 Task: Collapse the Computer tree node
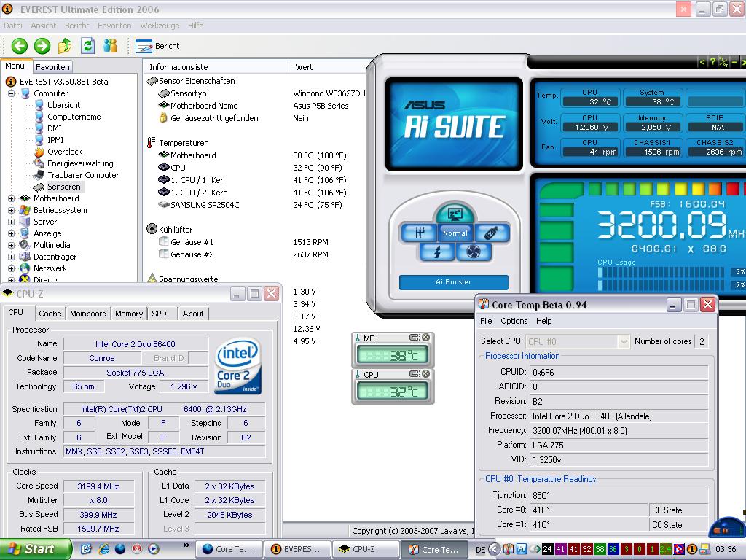coord(12,94)
